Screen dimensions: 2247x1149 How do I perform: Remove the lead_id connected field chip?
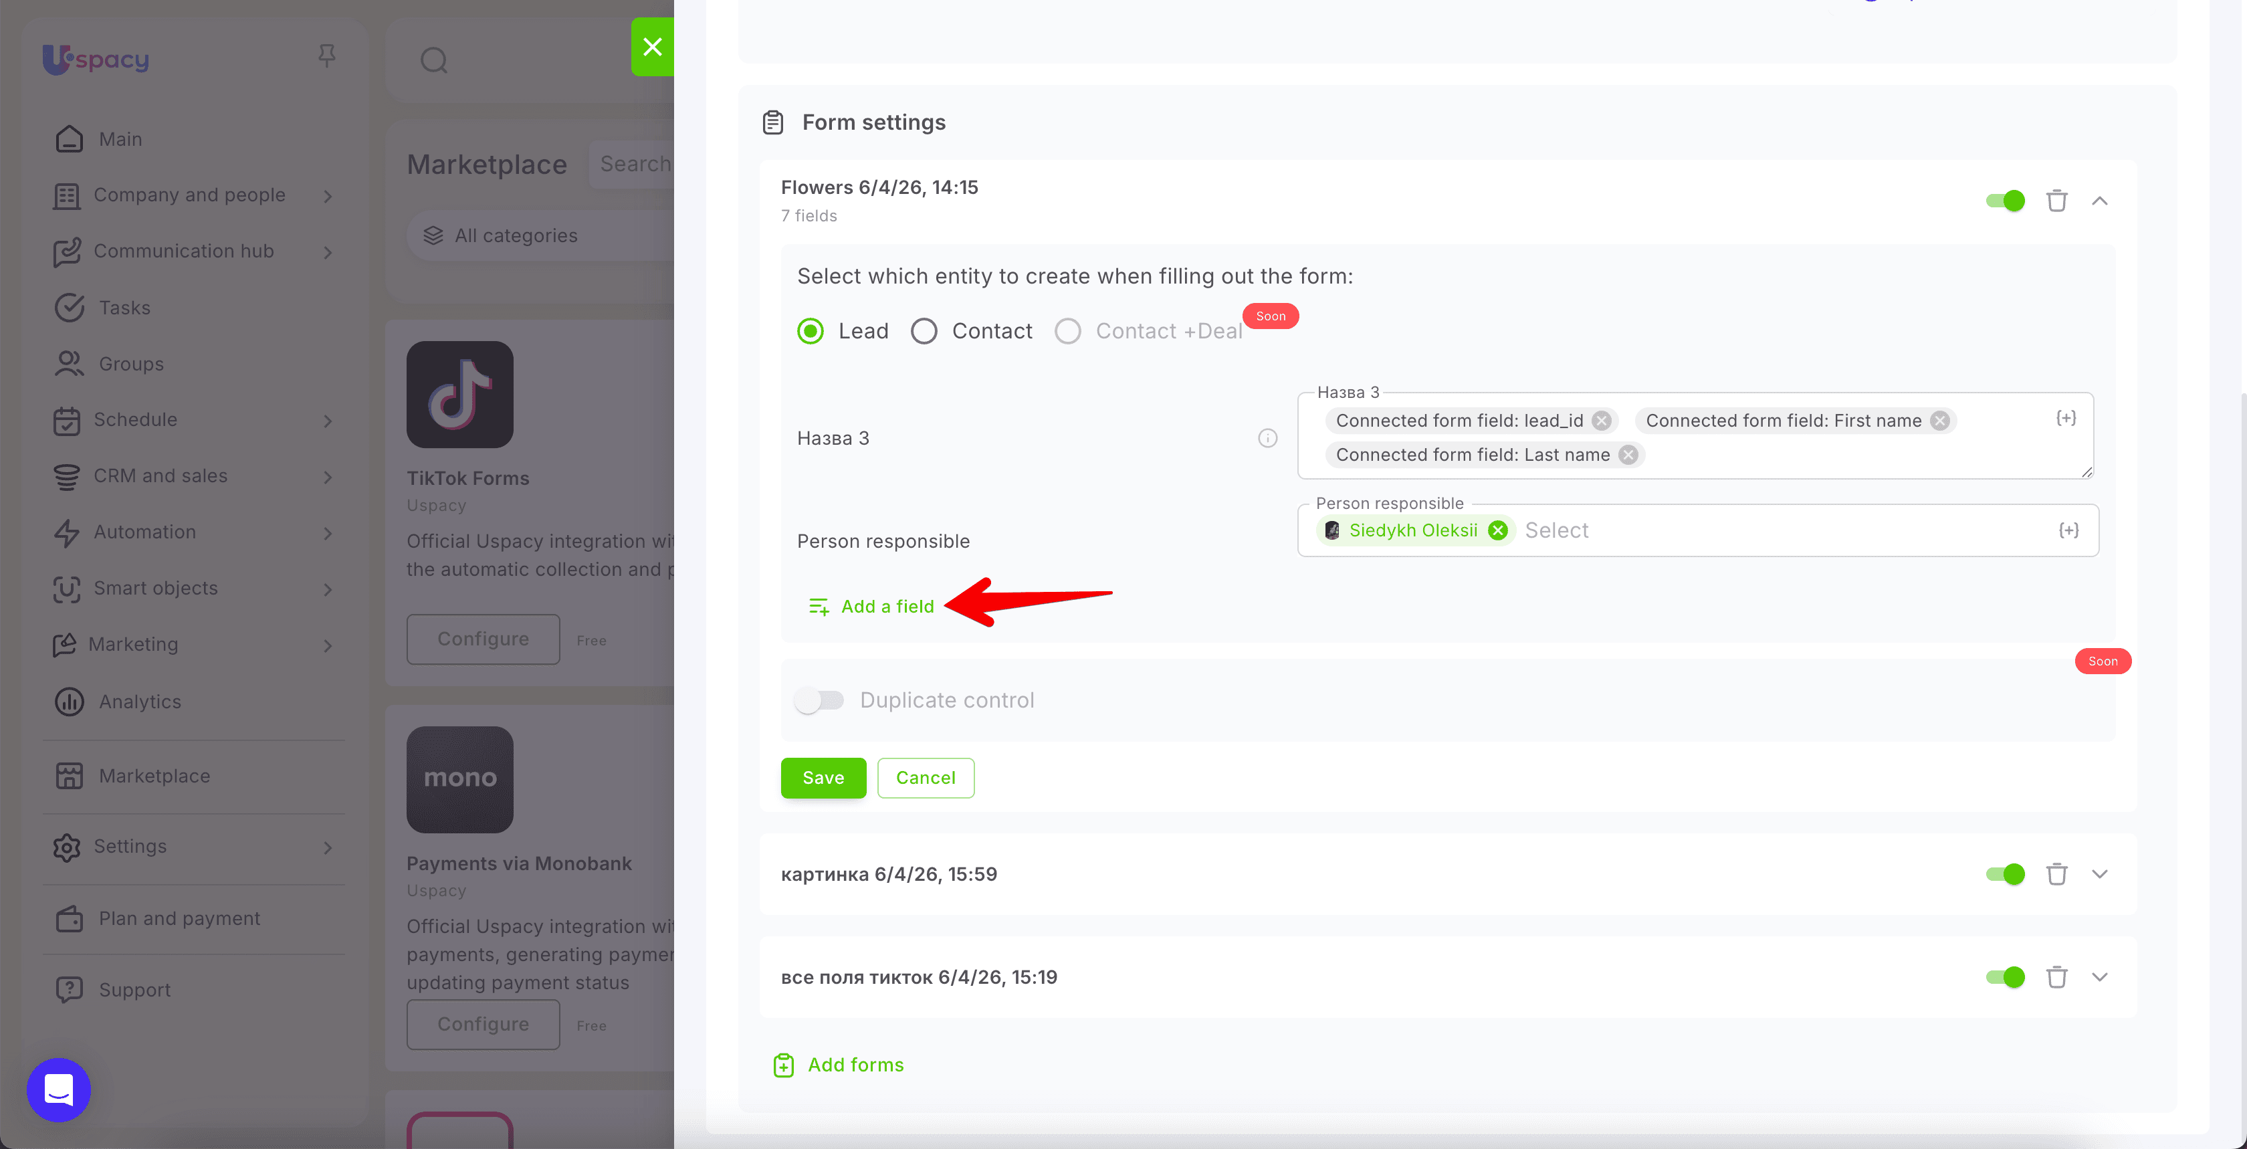coord(1602,421)
